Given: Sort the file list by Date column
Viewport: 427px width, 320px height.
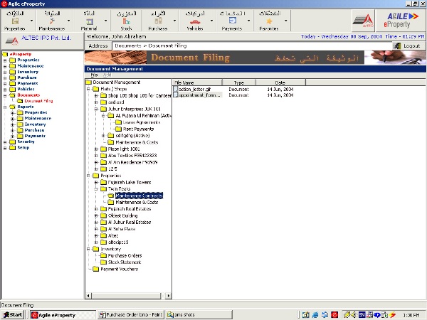Looking at the screenshot, I should (280, 82).
